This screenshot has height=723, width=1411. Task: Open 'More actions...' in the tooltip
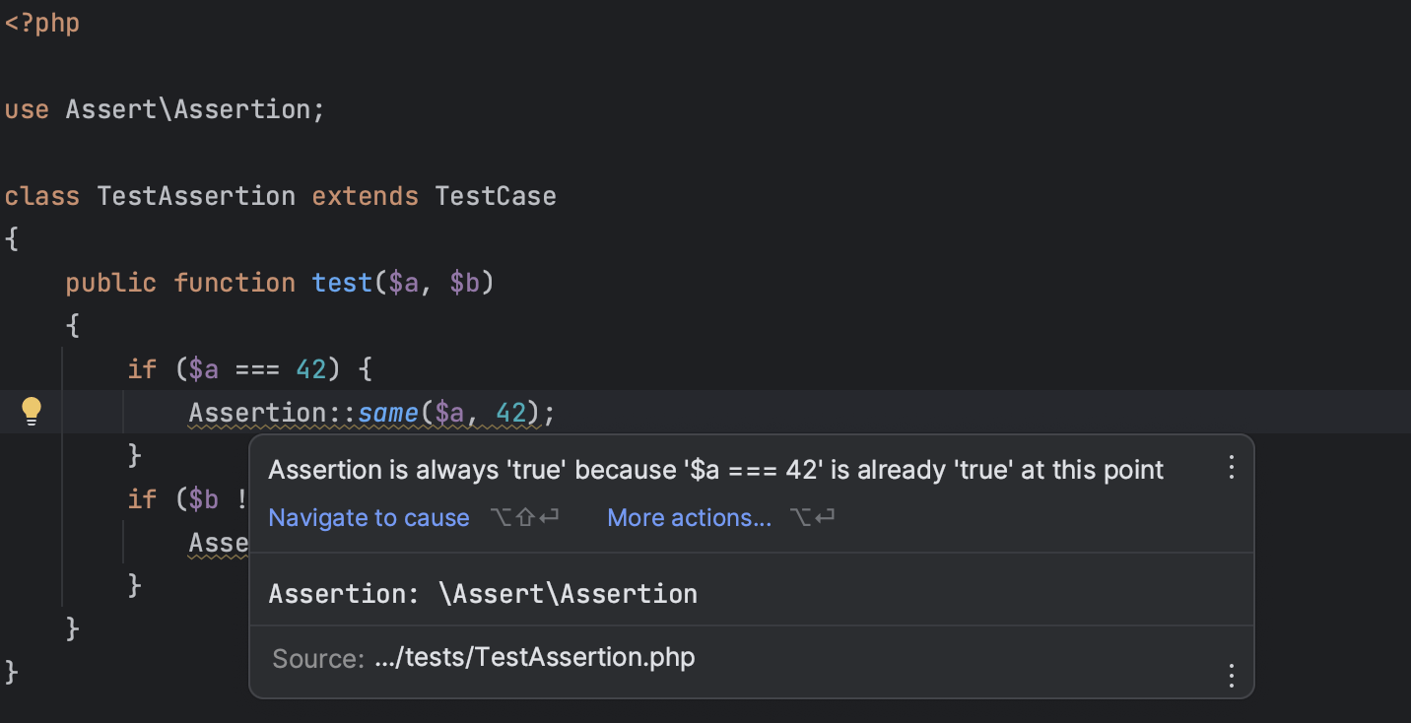pyautogui.click(x=689, y=517)
